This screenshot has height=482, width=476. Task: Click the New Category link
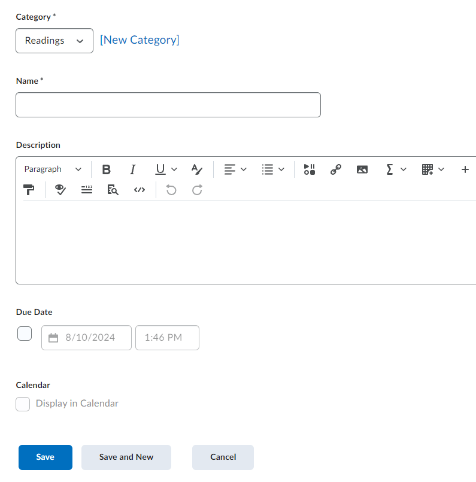140,40
